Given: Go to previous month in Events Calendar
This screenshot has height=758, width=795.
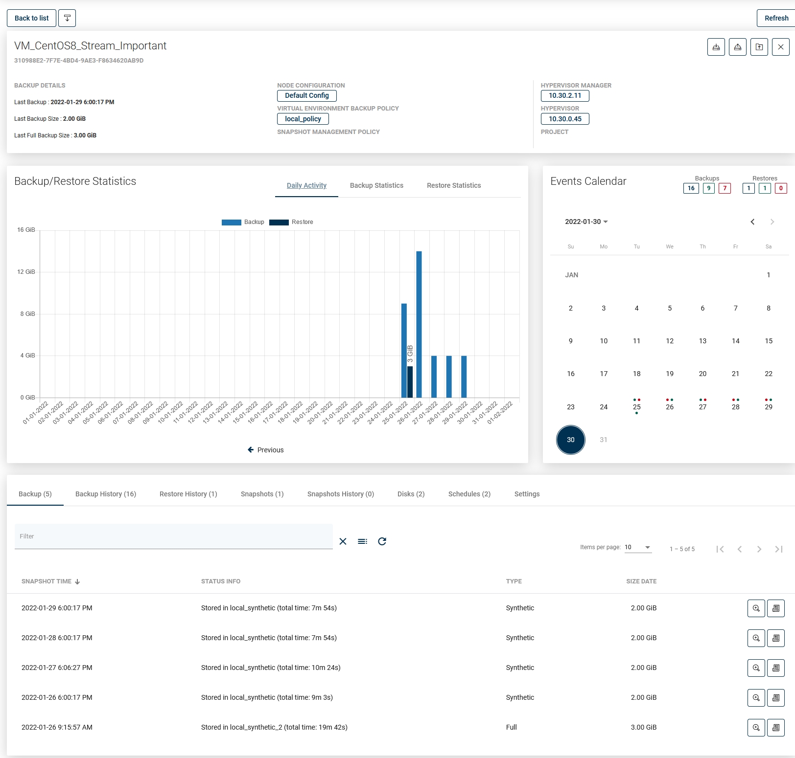Looking at the screenshot, I should coord(752,222).
